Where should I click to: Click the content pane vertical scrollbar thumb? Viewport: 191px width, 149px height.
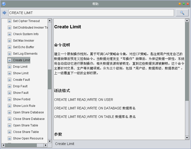(187, 61)
